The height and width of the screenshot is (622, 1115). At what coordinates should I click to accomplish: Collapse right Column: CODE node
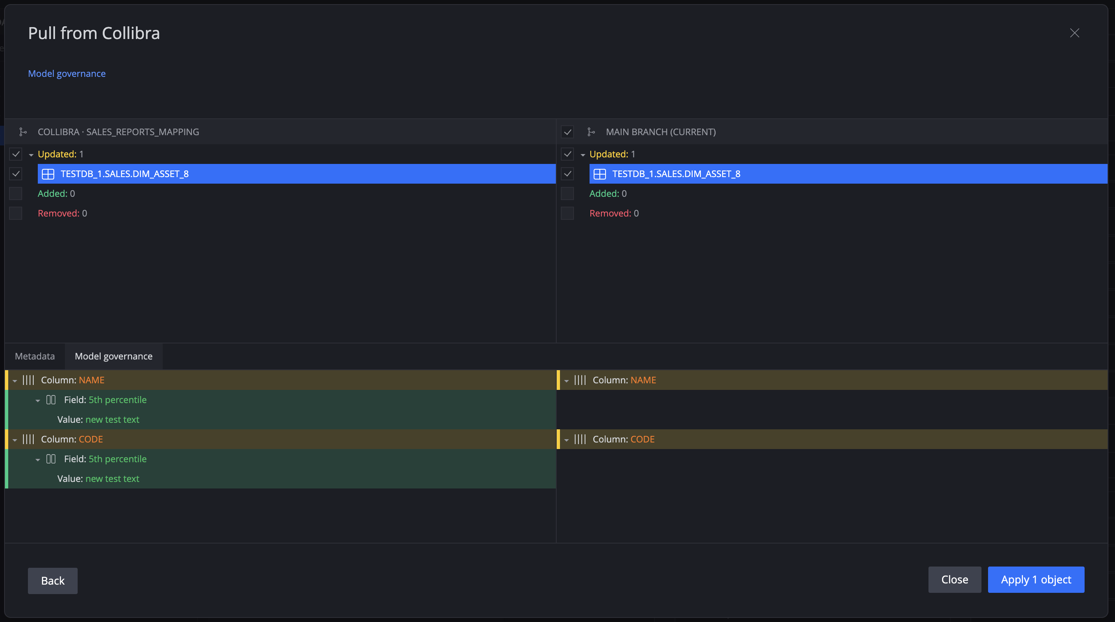[567, 440]
